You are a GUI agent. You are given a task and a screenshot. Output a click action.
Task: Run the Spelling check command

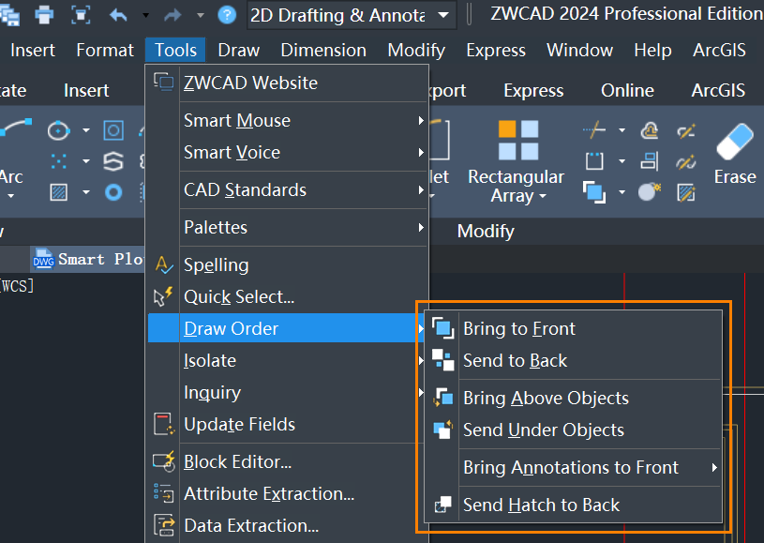(x=288, y=265)
